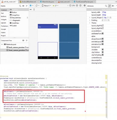
Task: Toggle clipChildren checkbox
Action: tap(103, 52)
